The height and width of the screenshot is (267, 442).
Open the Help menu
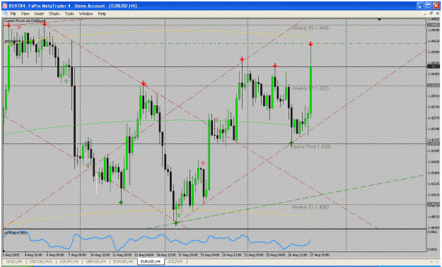(x=102, y=13)
